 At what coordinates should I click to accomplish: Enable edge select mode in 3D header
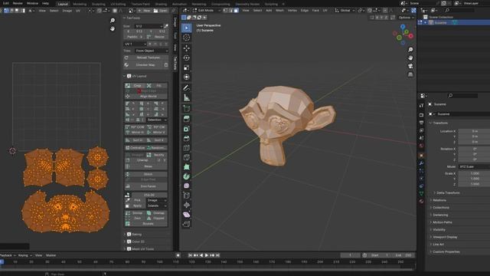coord(231,11)
